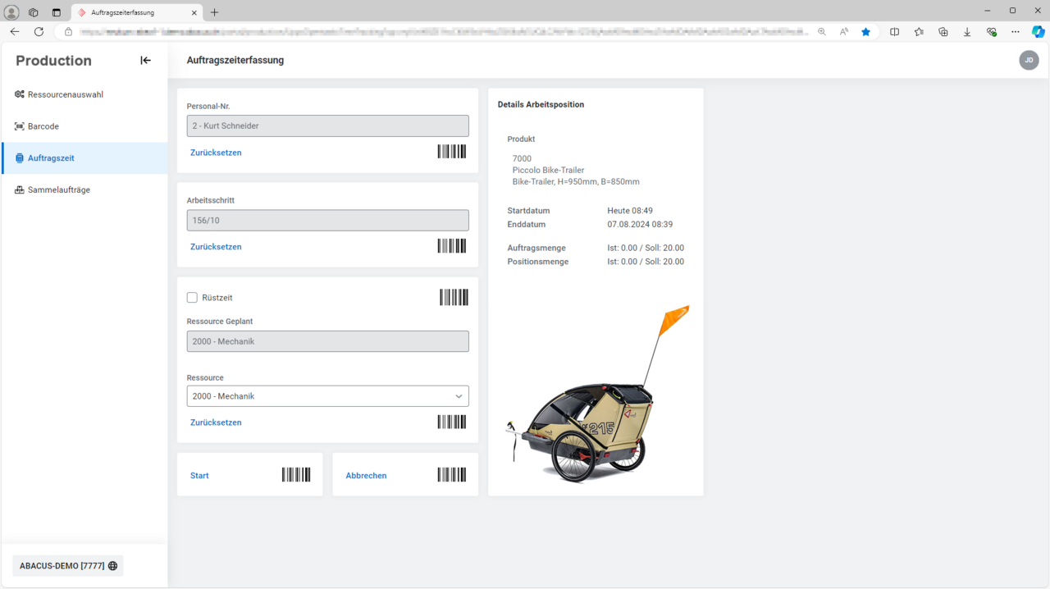Go back with the browser back arrow

point(15,32)
